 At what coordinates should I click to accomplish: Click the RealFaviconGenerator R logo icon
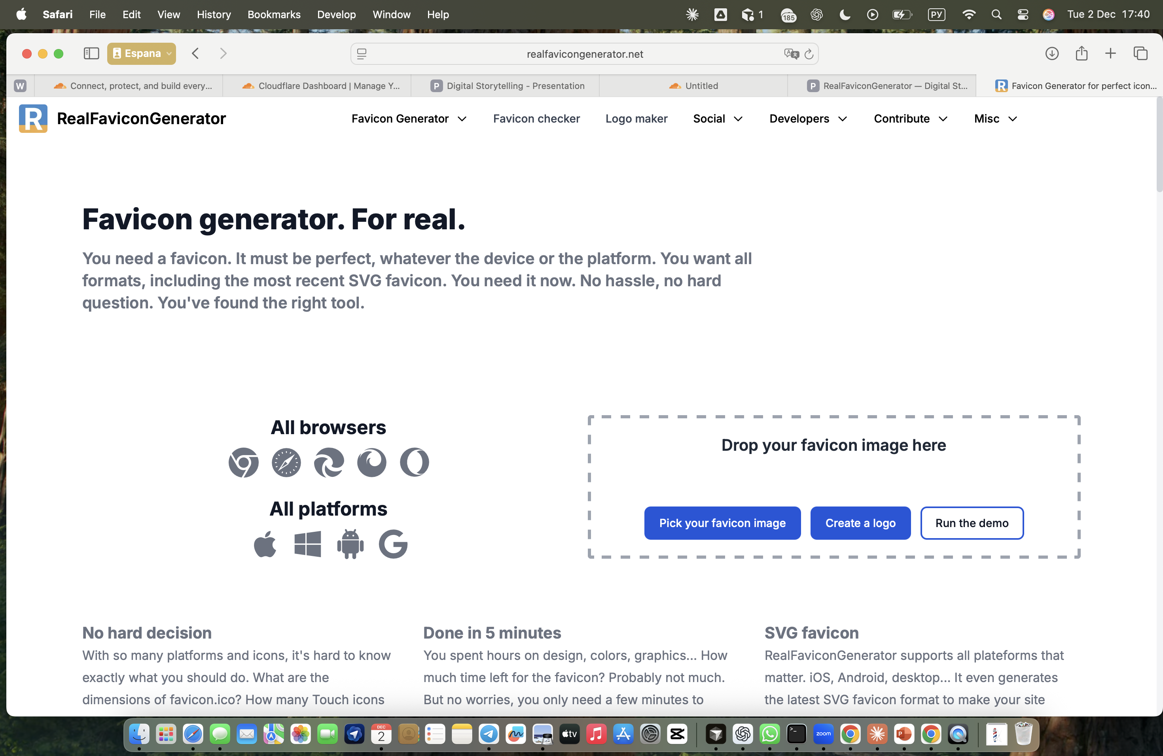pyautogui.click(x=33, y=119)
